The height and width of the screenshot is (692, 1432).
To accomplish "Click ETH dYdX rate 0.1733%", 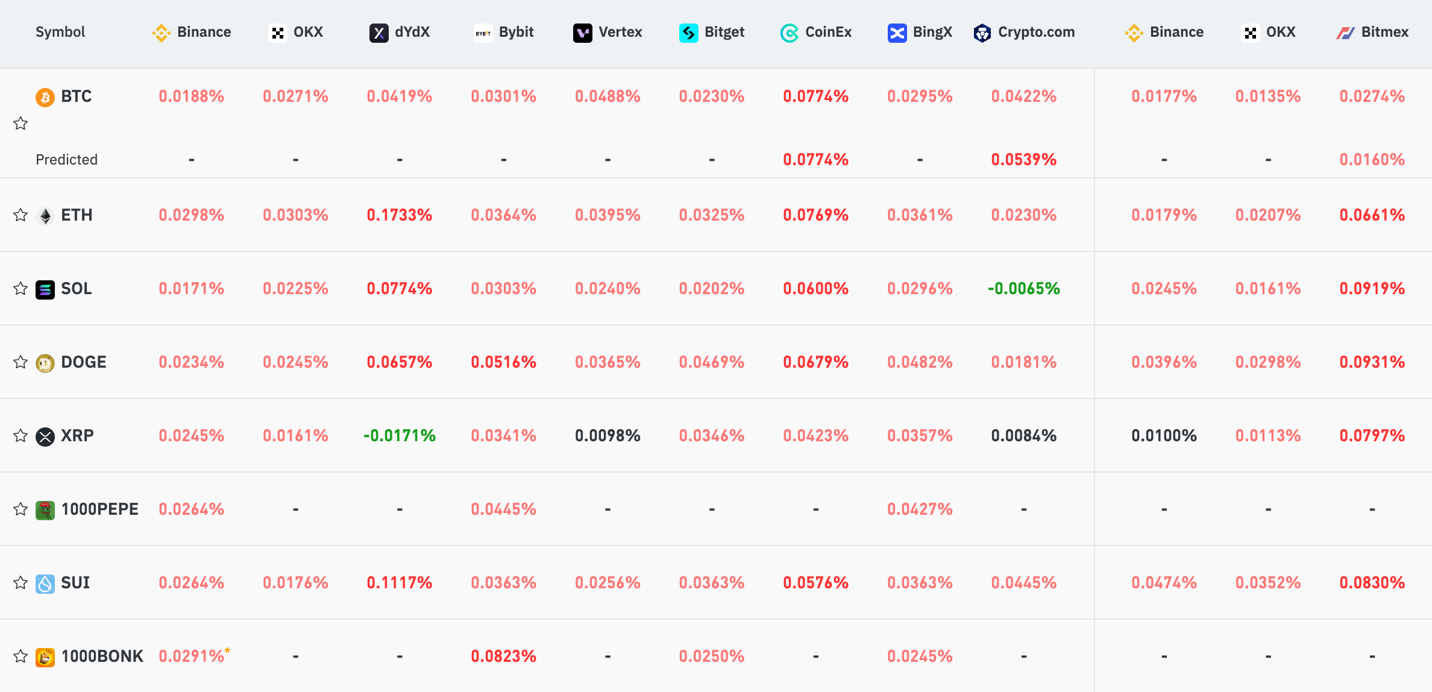I will (400, 215).
